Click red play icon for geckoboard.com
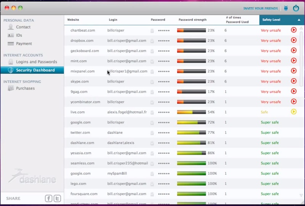This screenshot has height=206, width=305. (x=294, y=50)
